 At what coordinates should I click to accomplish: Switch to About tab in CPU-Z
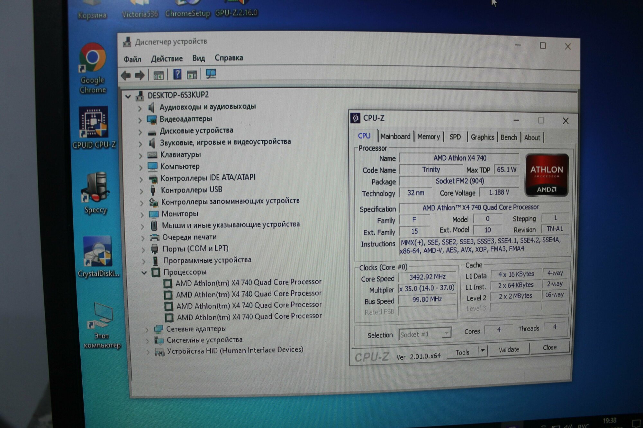532,138
